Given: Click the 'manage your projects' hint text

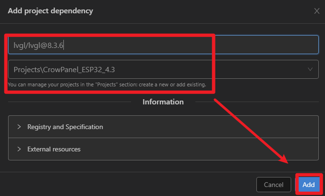Looking at the screenshot, I should [107, 84].
